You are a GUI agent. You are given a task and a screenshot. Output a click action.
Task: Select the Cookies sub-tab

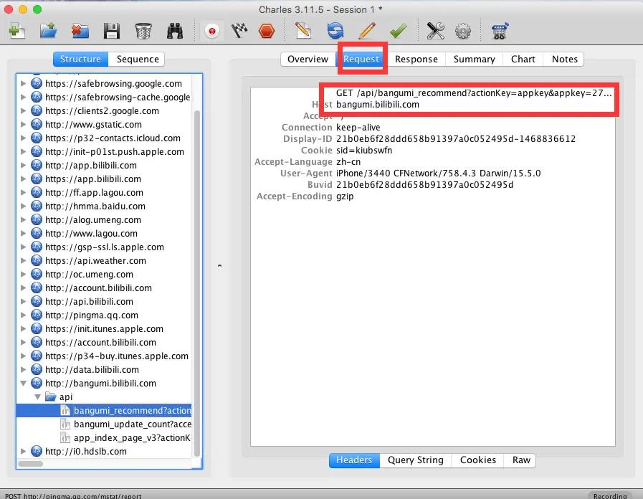point(477,460)
